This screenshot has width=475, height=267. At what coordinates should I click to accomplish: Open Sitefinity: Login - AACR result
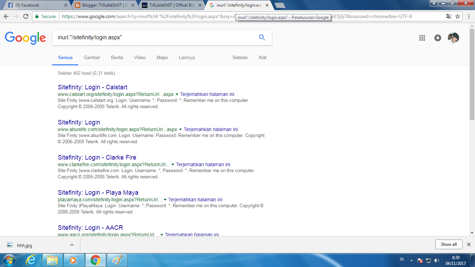(x=90, y=228)
